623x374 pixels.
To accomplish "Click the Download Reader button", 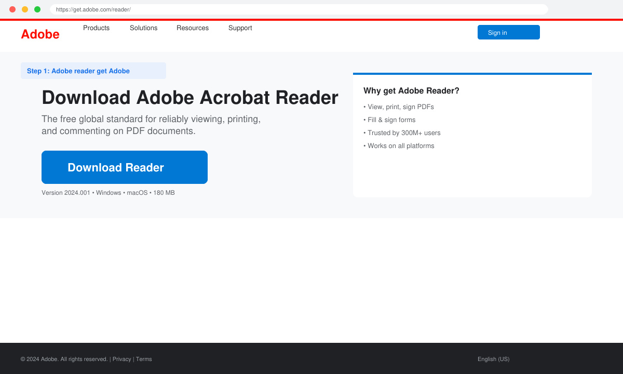I will (125, 167).
